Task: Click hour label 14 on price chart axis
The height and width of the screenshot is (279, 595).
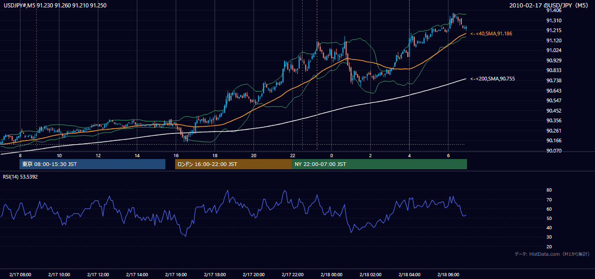Action: click(137, 155)
